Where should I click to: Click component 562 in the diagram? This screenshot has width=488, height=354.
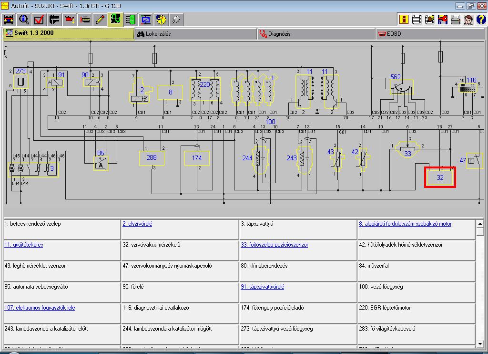pyautogui.click(x=401, y=87)
